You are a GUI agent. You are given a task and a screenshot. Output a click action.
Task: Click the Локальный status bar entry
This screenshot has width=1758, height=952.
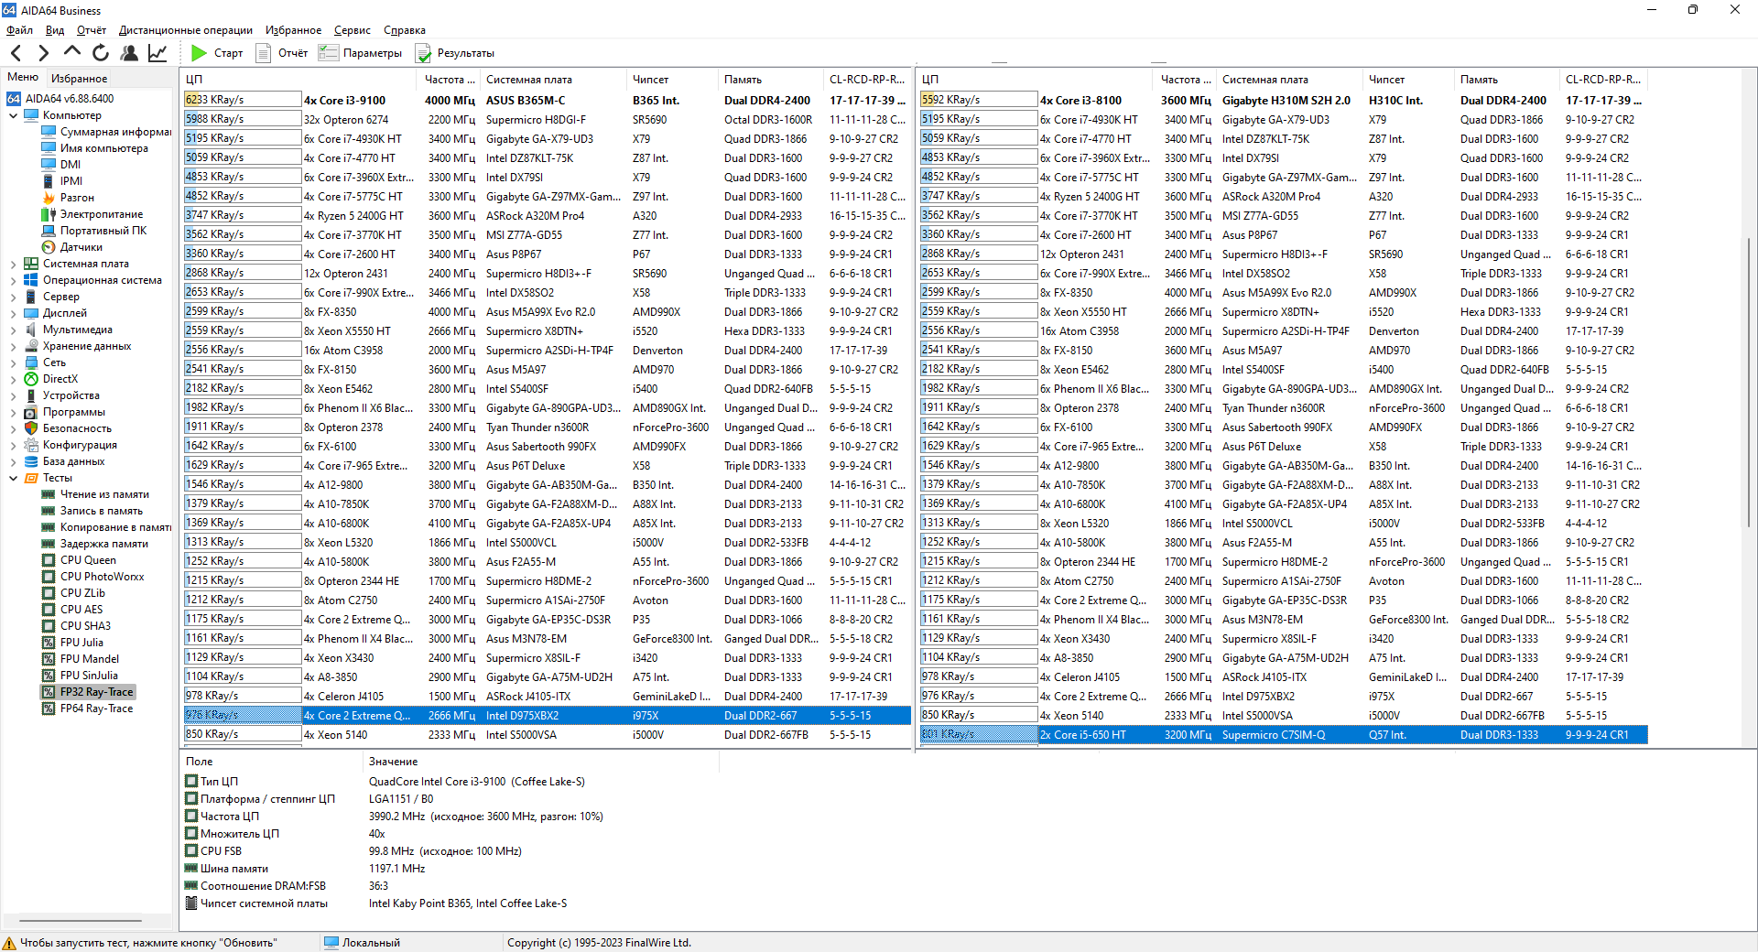[363, 943]
